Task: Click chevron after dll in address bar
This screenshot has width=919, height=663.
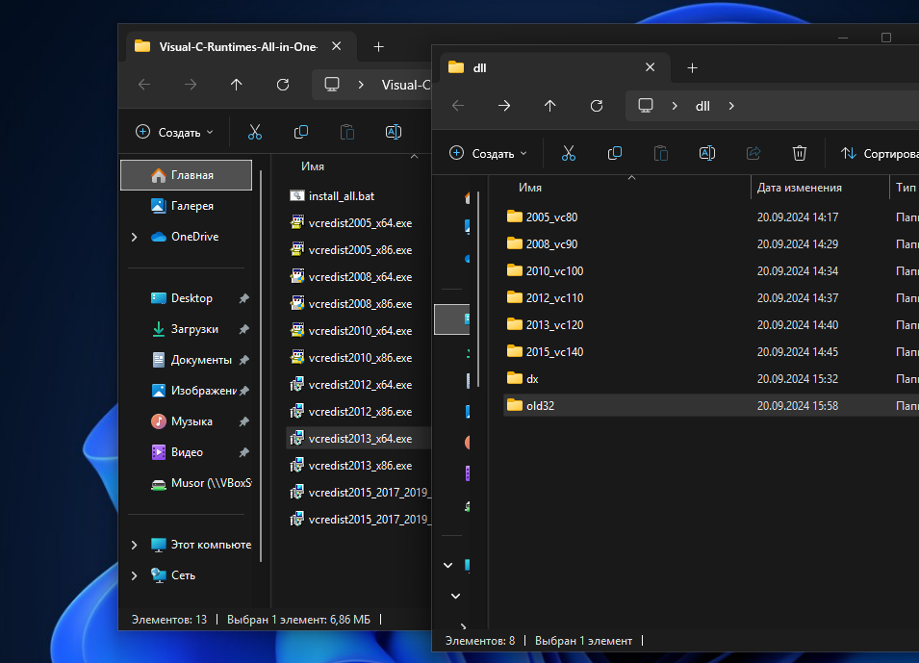Action: [x=731, y=106]
